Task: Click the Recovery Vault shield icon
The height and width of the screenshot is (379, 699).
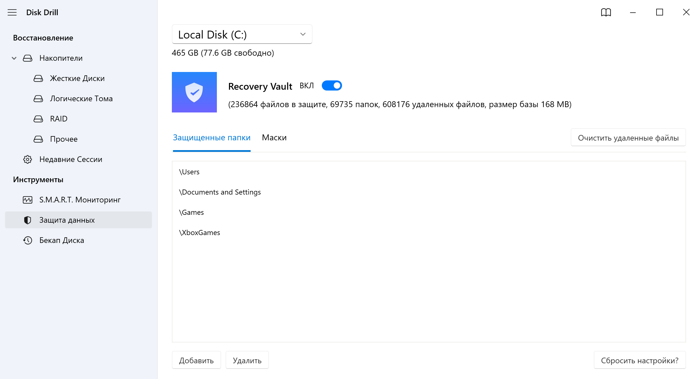Action: [194, 92]
